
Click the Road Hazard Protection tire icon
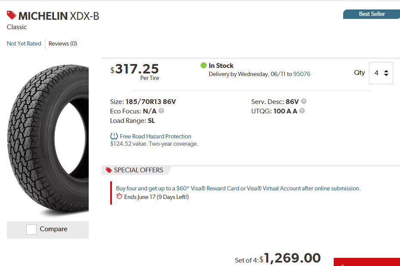point(114,136)
